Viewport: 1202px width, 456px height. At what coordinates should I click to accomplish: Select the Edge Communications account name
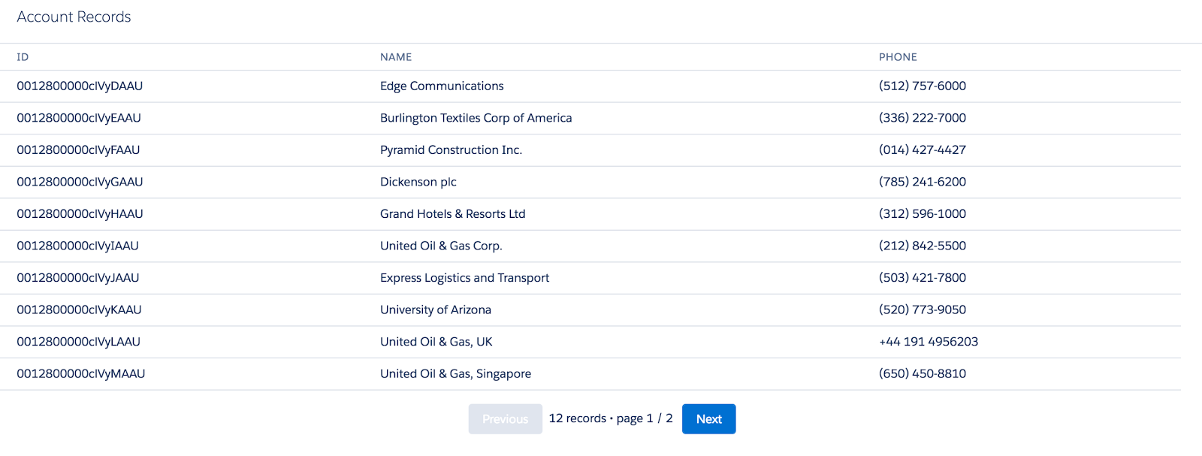coord(442,86)
